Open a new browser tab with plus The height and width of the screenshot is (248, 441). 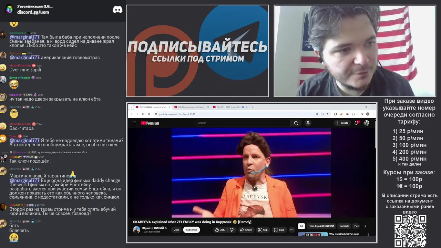tap(253, 107)
